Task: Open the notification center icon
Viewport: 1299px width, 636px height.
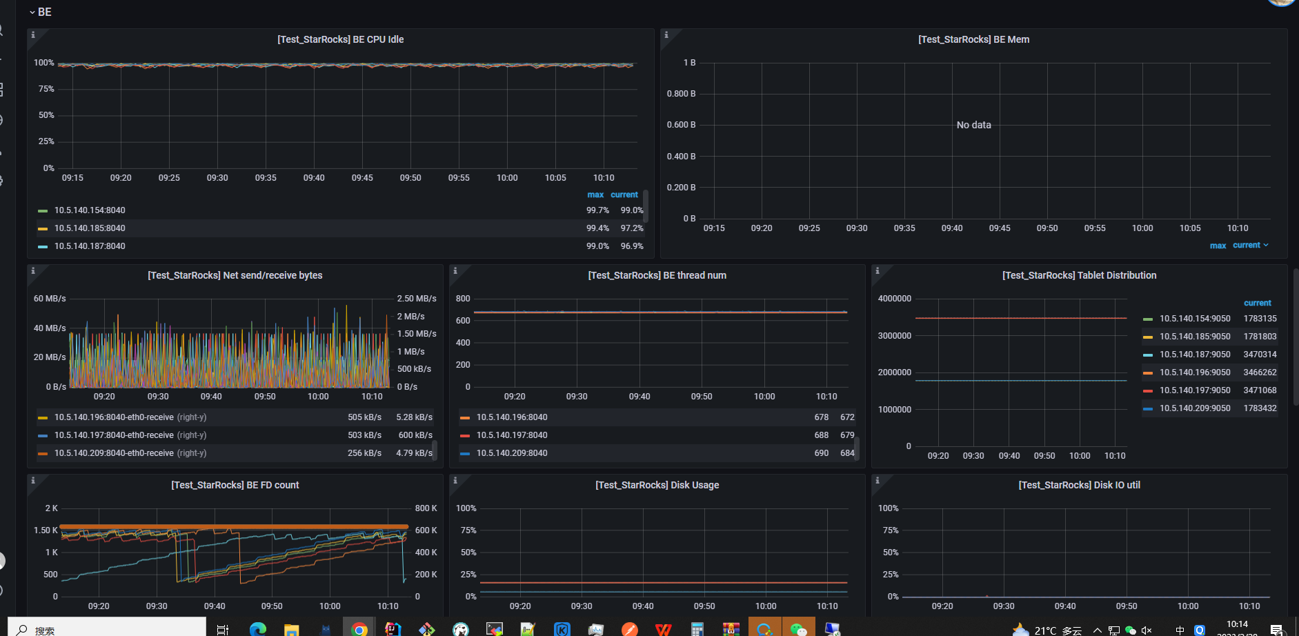Action: tap(1276, 630)
